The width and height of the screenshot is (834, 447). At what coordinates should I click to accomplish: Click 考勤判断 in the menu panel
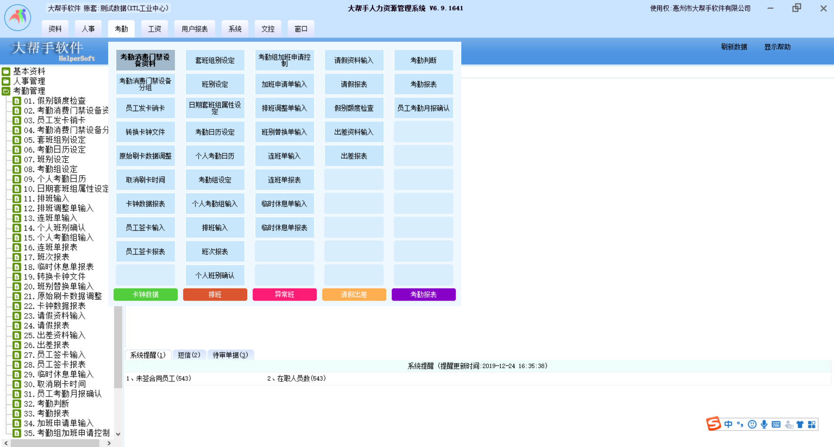(x=424, y=60)
